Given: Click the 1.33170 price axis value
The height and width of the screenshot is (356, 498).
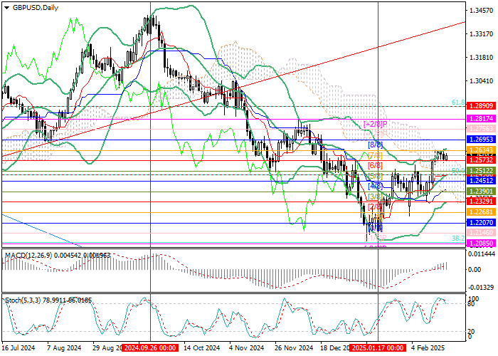Looking at the screenshot, I should coord(482,34).
